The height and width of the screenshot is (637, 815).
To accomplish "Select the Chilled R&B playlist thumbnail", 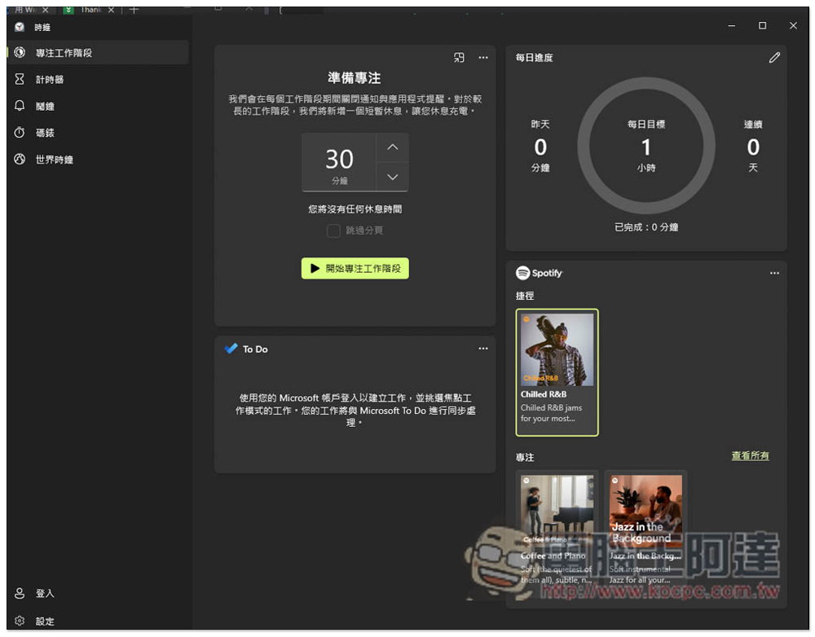I will [557, 350].
